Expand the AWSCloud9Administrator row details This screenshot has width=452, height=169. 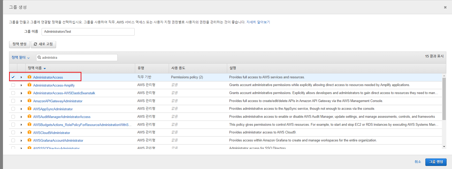21,133
